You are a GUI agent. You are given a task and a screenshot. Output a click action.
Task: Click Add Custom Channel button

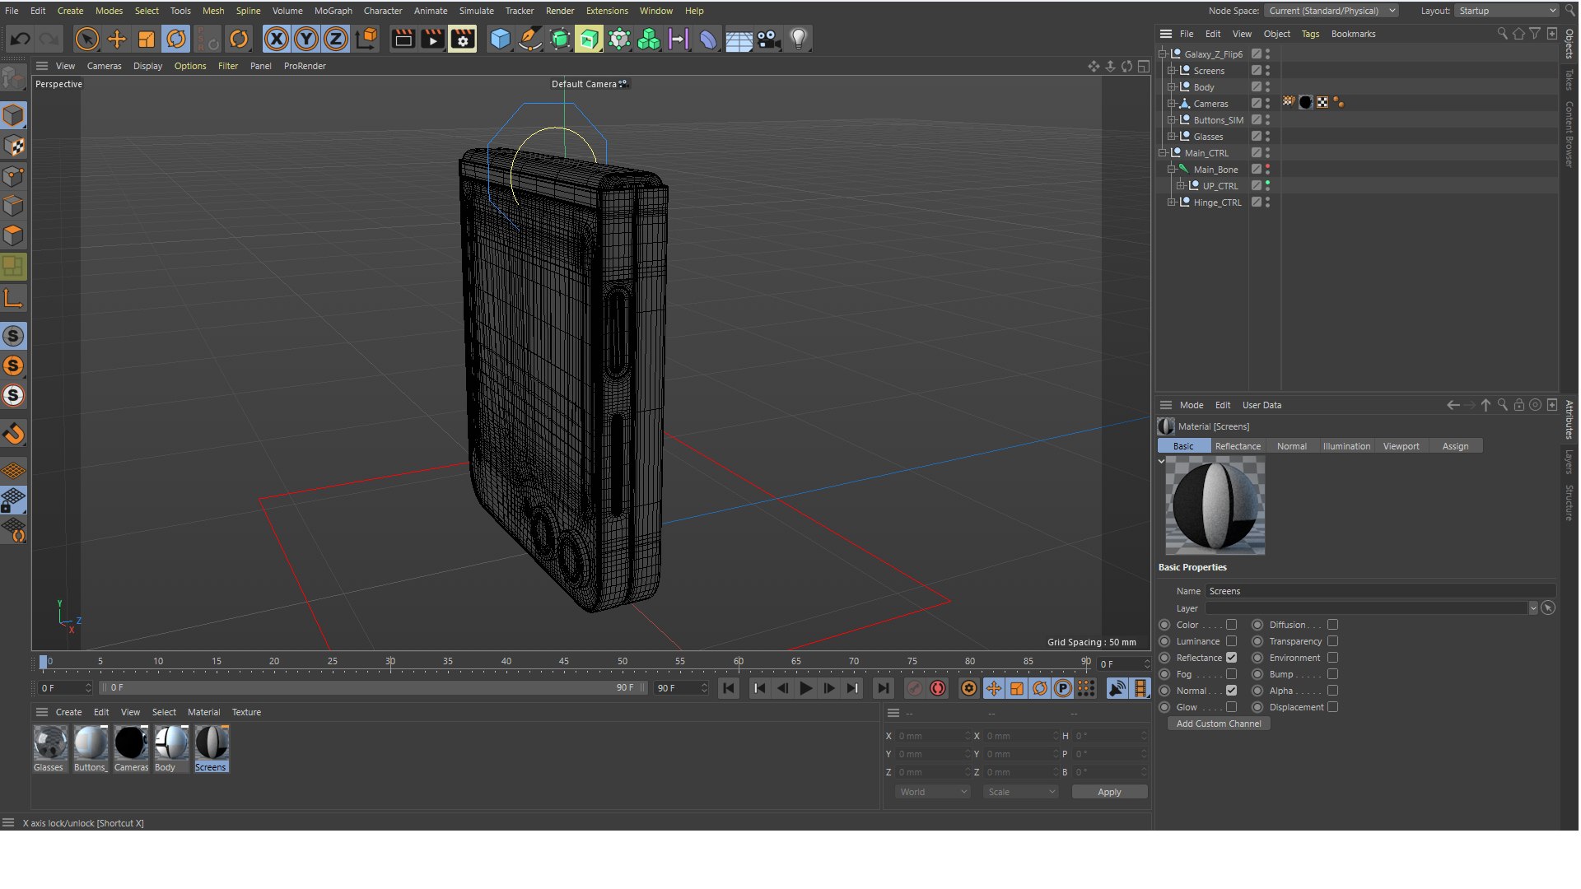tap(1219, 724)
